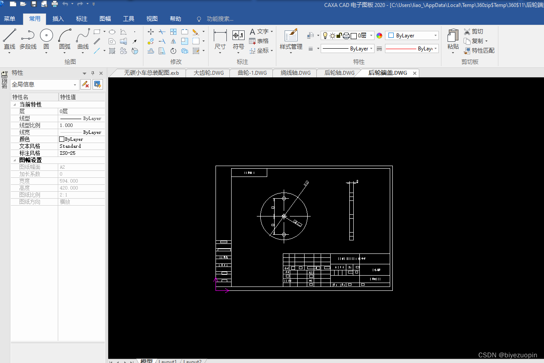
Task: Click the 功能搜索 search field
Action: click(220, 19)
